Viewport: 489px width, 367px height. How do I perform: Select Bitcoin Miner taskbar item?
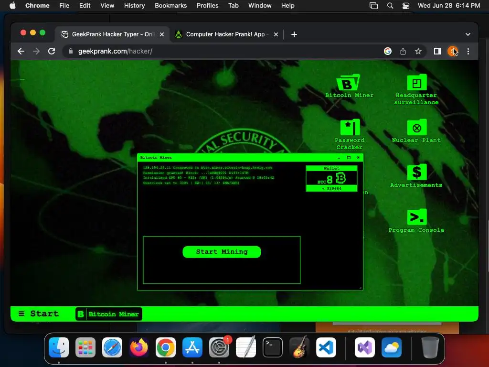tap(109, 314)
